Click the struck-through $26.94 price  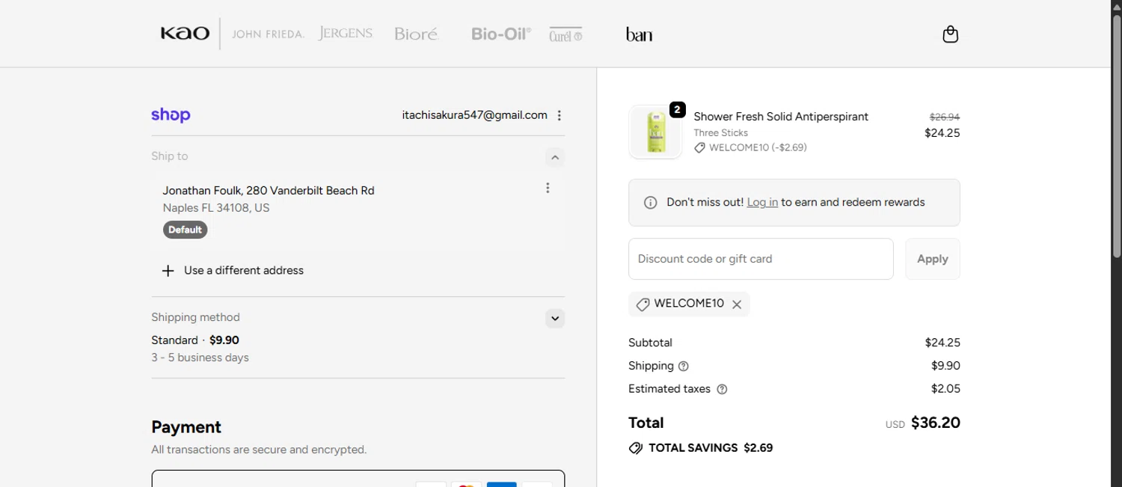tap(945, 117)
